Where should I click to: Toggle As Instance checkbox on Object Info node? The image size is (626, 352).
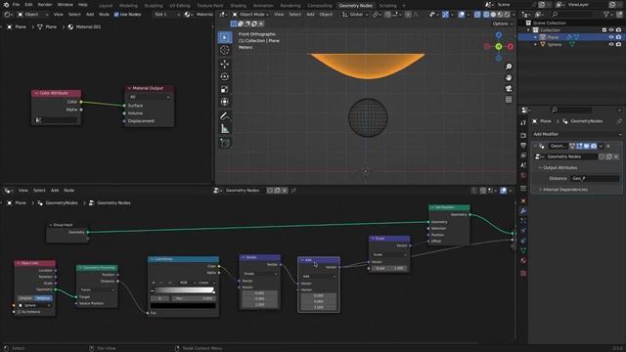click(x=19, y=312)
